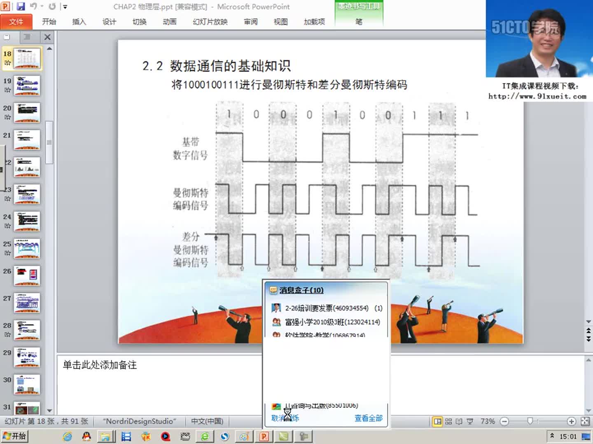Fit slide to current window icon
The height and width of the screenshot is (444, 593).
click(585, 421)
